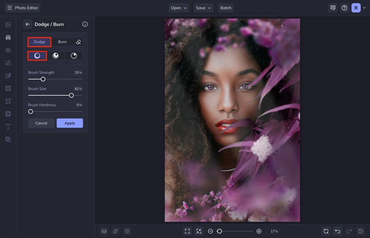
Task: Select the second tonal range option
Action: tap(55, 56)
